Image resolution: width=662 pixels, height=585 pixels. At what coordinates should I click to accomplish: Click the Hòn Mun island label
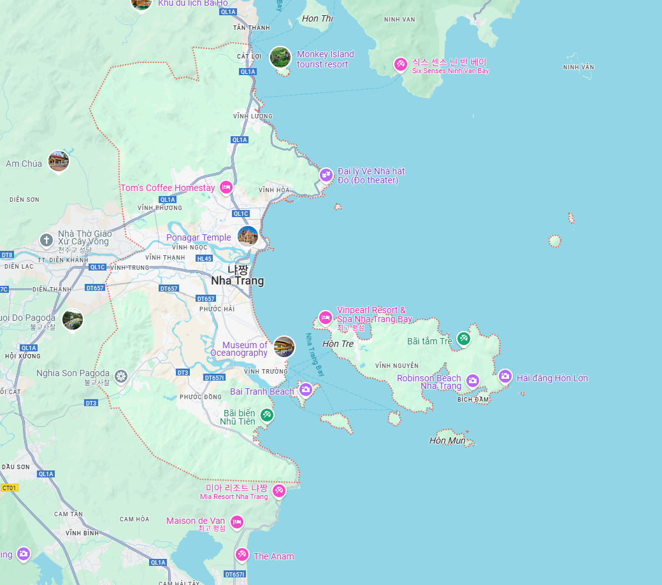447,441
